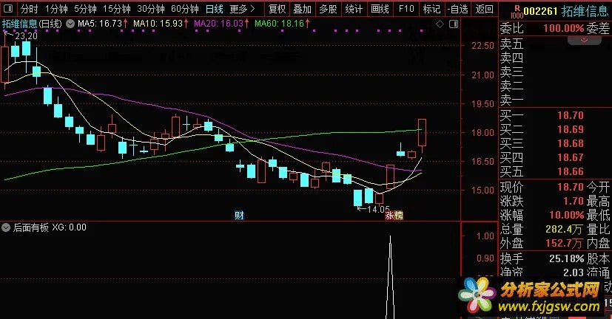Click the window layout icon left of 分时

click(x=8, y=8)
